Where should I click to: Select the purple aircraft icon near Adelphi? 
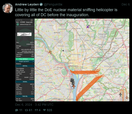coord(88,26)
